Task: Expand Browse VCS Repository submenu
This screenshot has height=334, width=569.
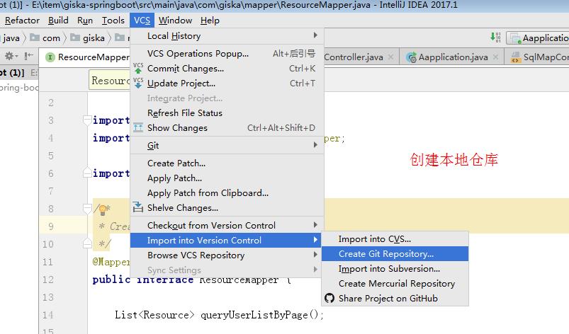Action: (227, 255)
